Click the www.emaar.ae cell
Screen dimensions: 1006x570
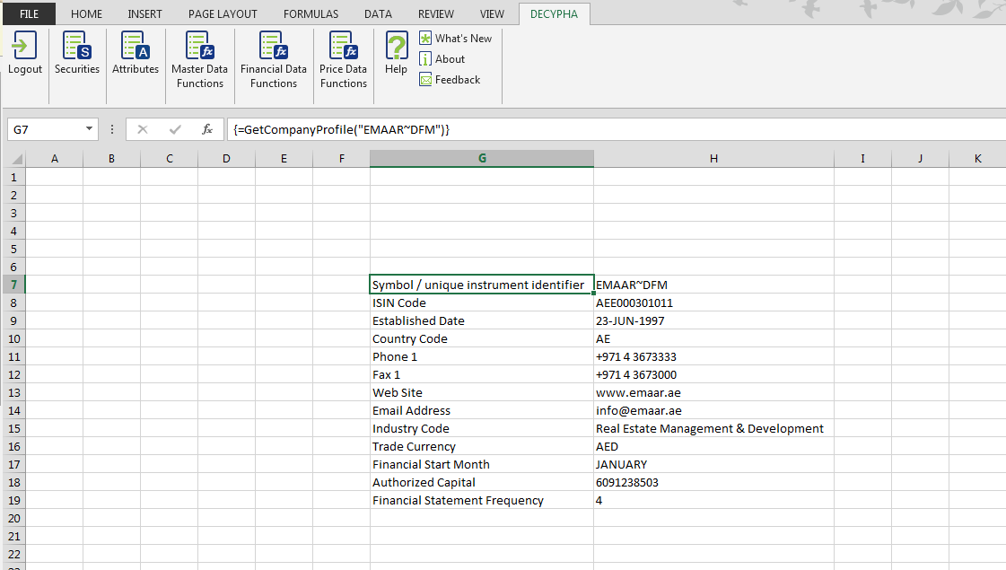click(x=713, y=393)
